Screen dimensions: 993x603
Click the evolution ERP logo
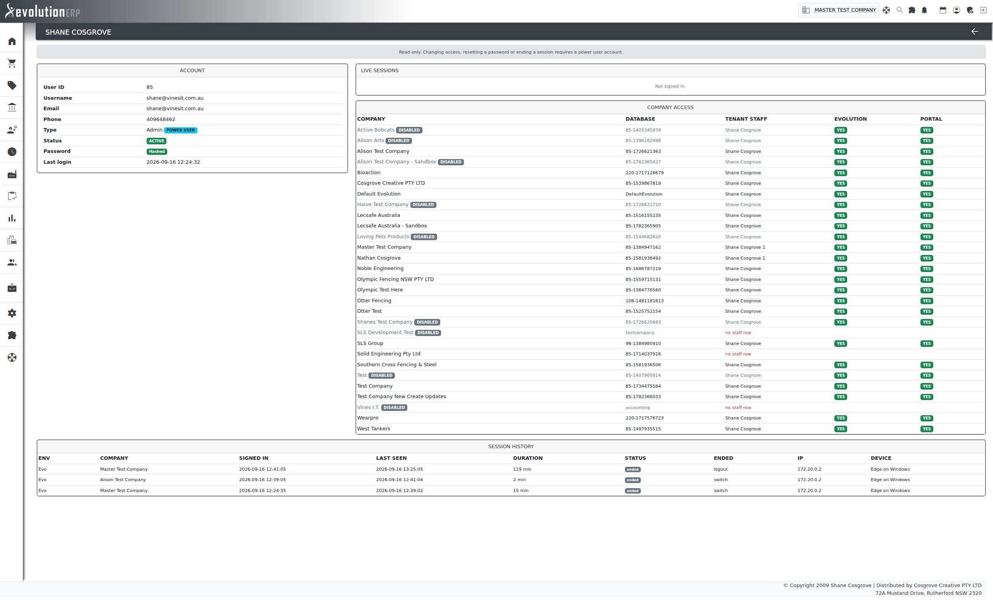pyautogui.click(x=42, y=11)
